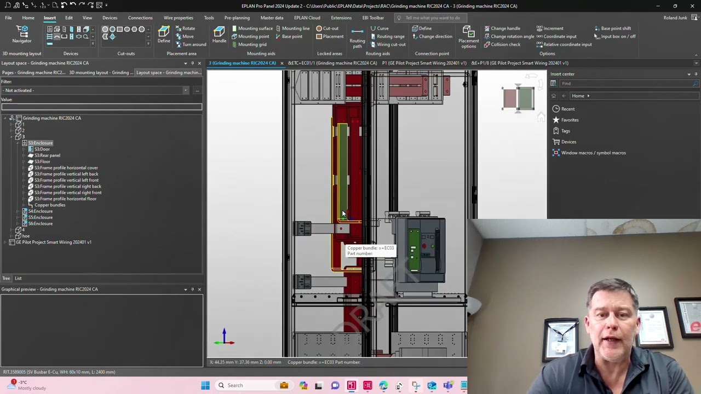Viewport: 701px width, 394px height.
Task: Click the Wiring cut-out tool
Action: pyautogui.click(x=387, y=44)
